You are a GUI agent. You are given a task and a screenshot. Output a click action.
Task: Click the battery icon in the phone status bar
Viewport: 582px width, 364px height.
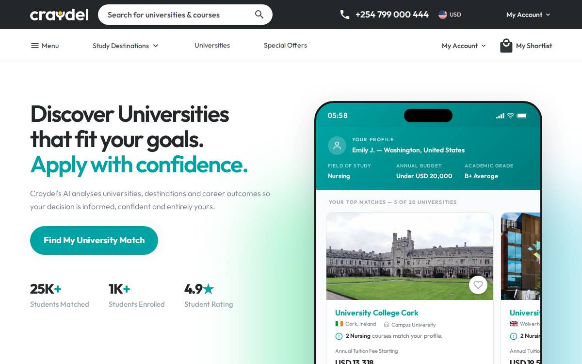click(522, 116)
